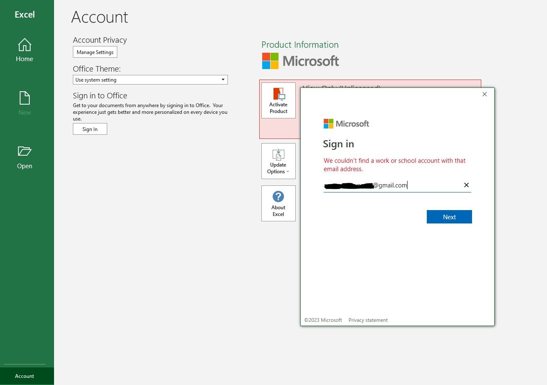The height and width of the screenshot is (385, 547).
Task: Close the Microsoft sign-in dialog
Action: pyautogui.click(x=485, y=94)
